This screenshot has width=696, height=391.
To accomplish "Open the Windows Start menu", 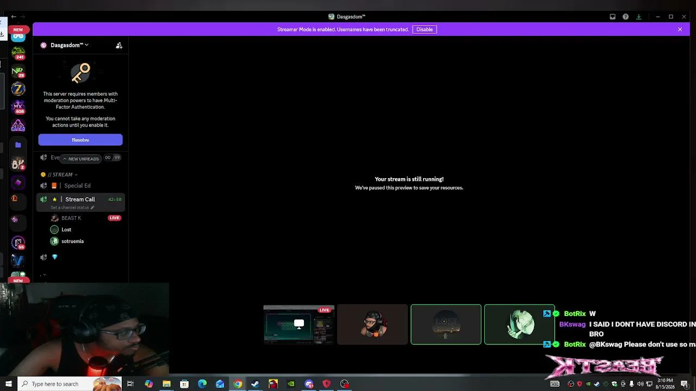I will pos(8,384).
